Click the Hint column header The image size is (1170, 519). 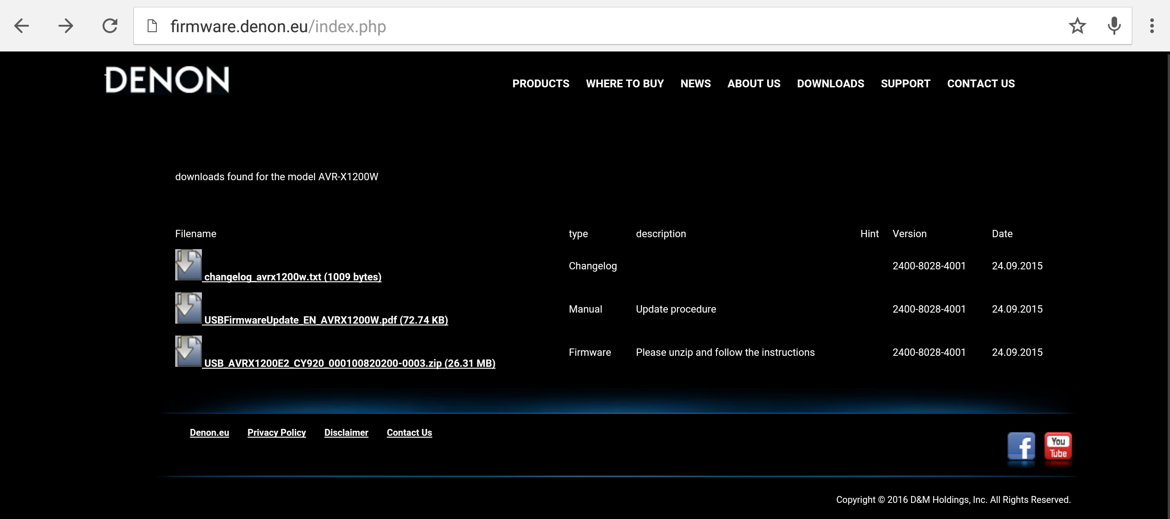869,234
